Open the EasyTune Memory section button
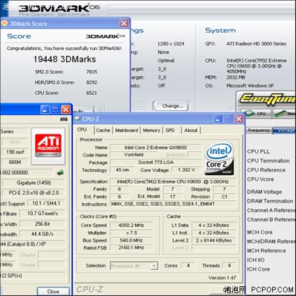Viewport: 296px width, 296px height. (x=284, y=113)
